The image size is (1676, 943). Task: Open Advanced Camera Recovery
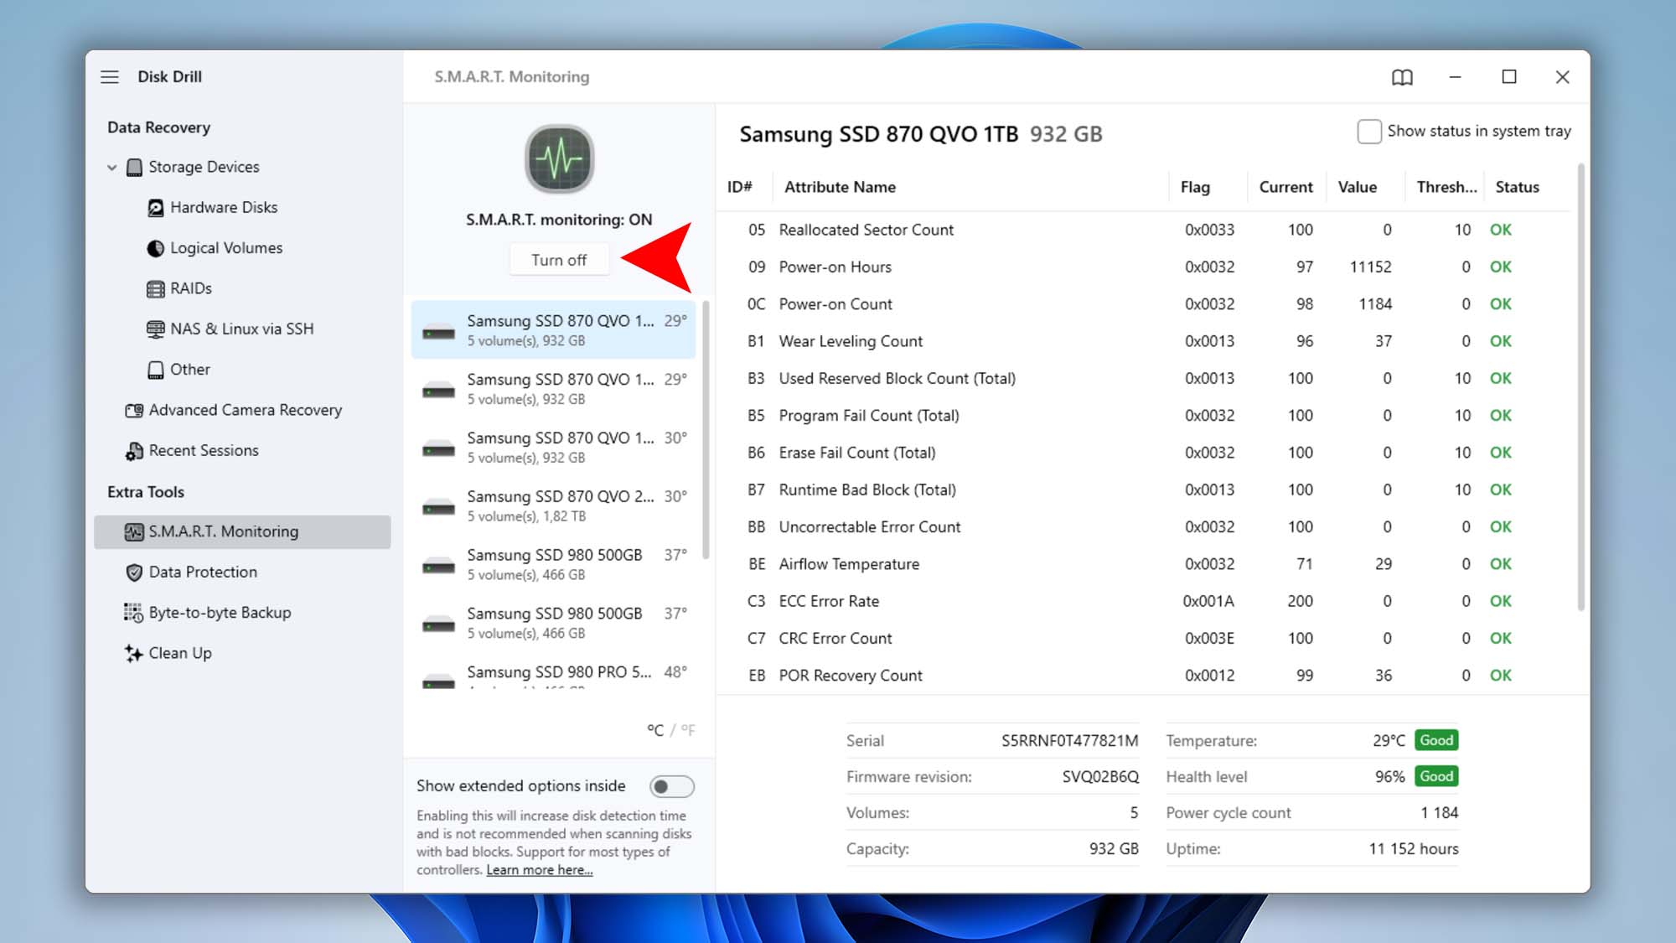pyautogui.click(x=245, y=410)
